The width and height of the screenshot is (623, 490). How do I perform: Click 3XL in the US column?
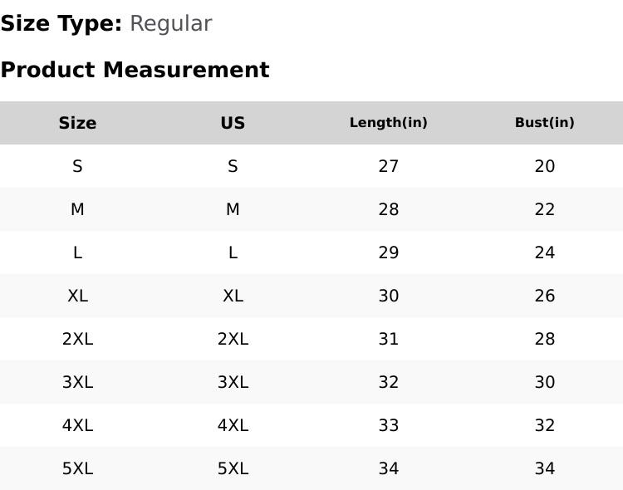point(233,382)
